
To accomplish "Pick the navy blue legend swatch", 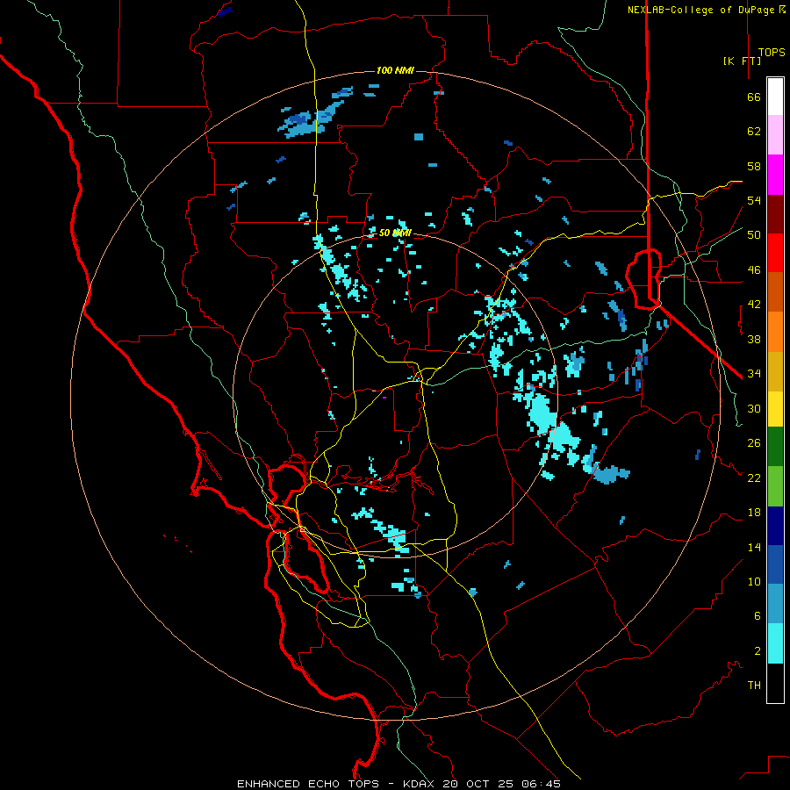I will click(x=775, y=526).
